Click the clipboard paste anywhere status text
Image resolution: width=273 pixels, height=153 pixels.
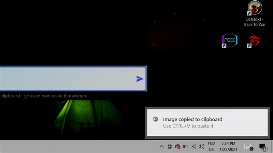coord(45,96)
